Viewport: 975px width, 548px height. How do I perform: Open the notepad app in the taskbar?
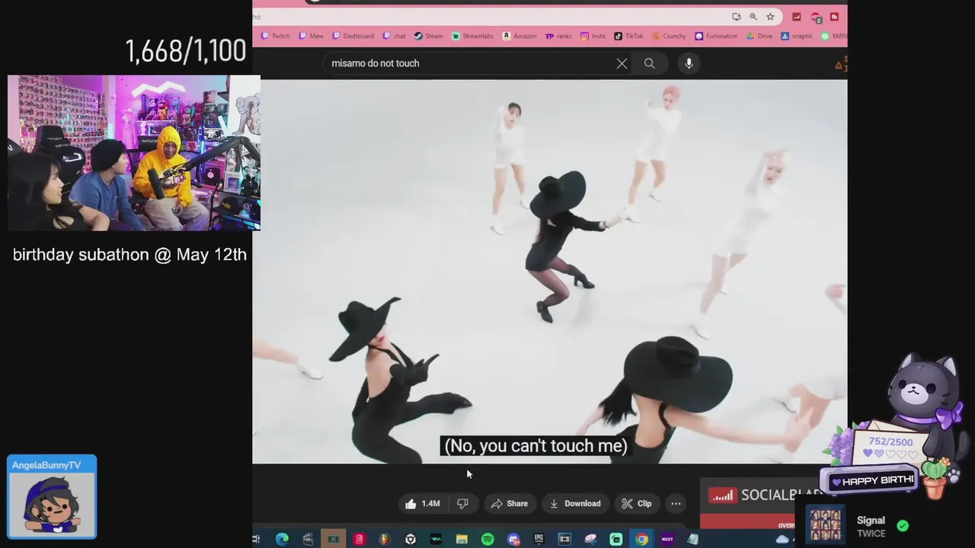point(693,539)
